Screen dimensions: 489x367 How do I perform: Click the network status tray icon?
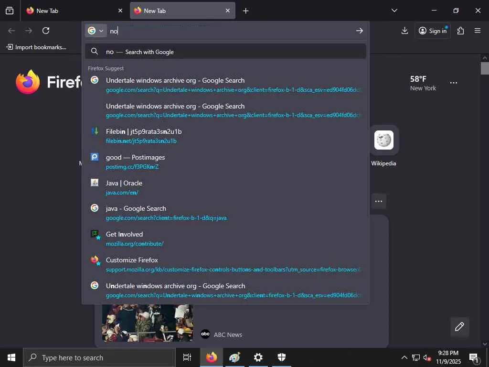pos(416,357)
